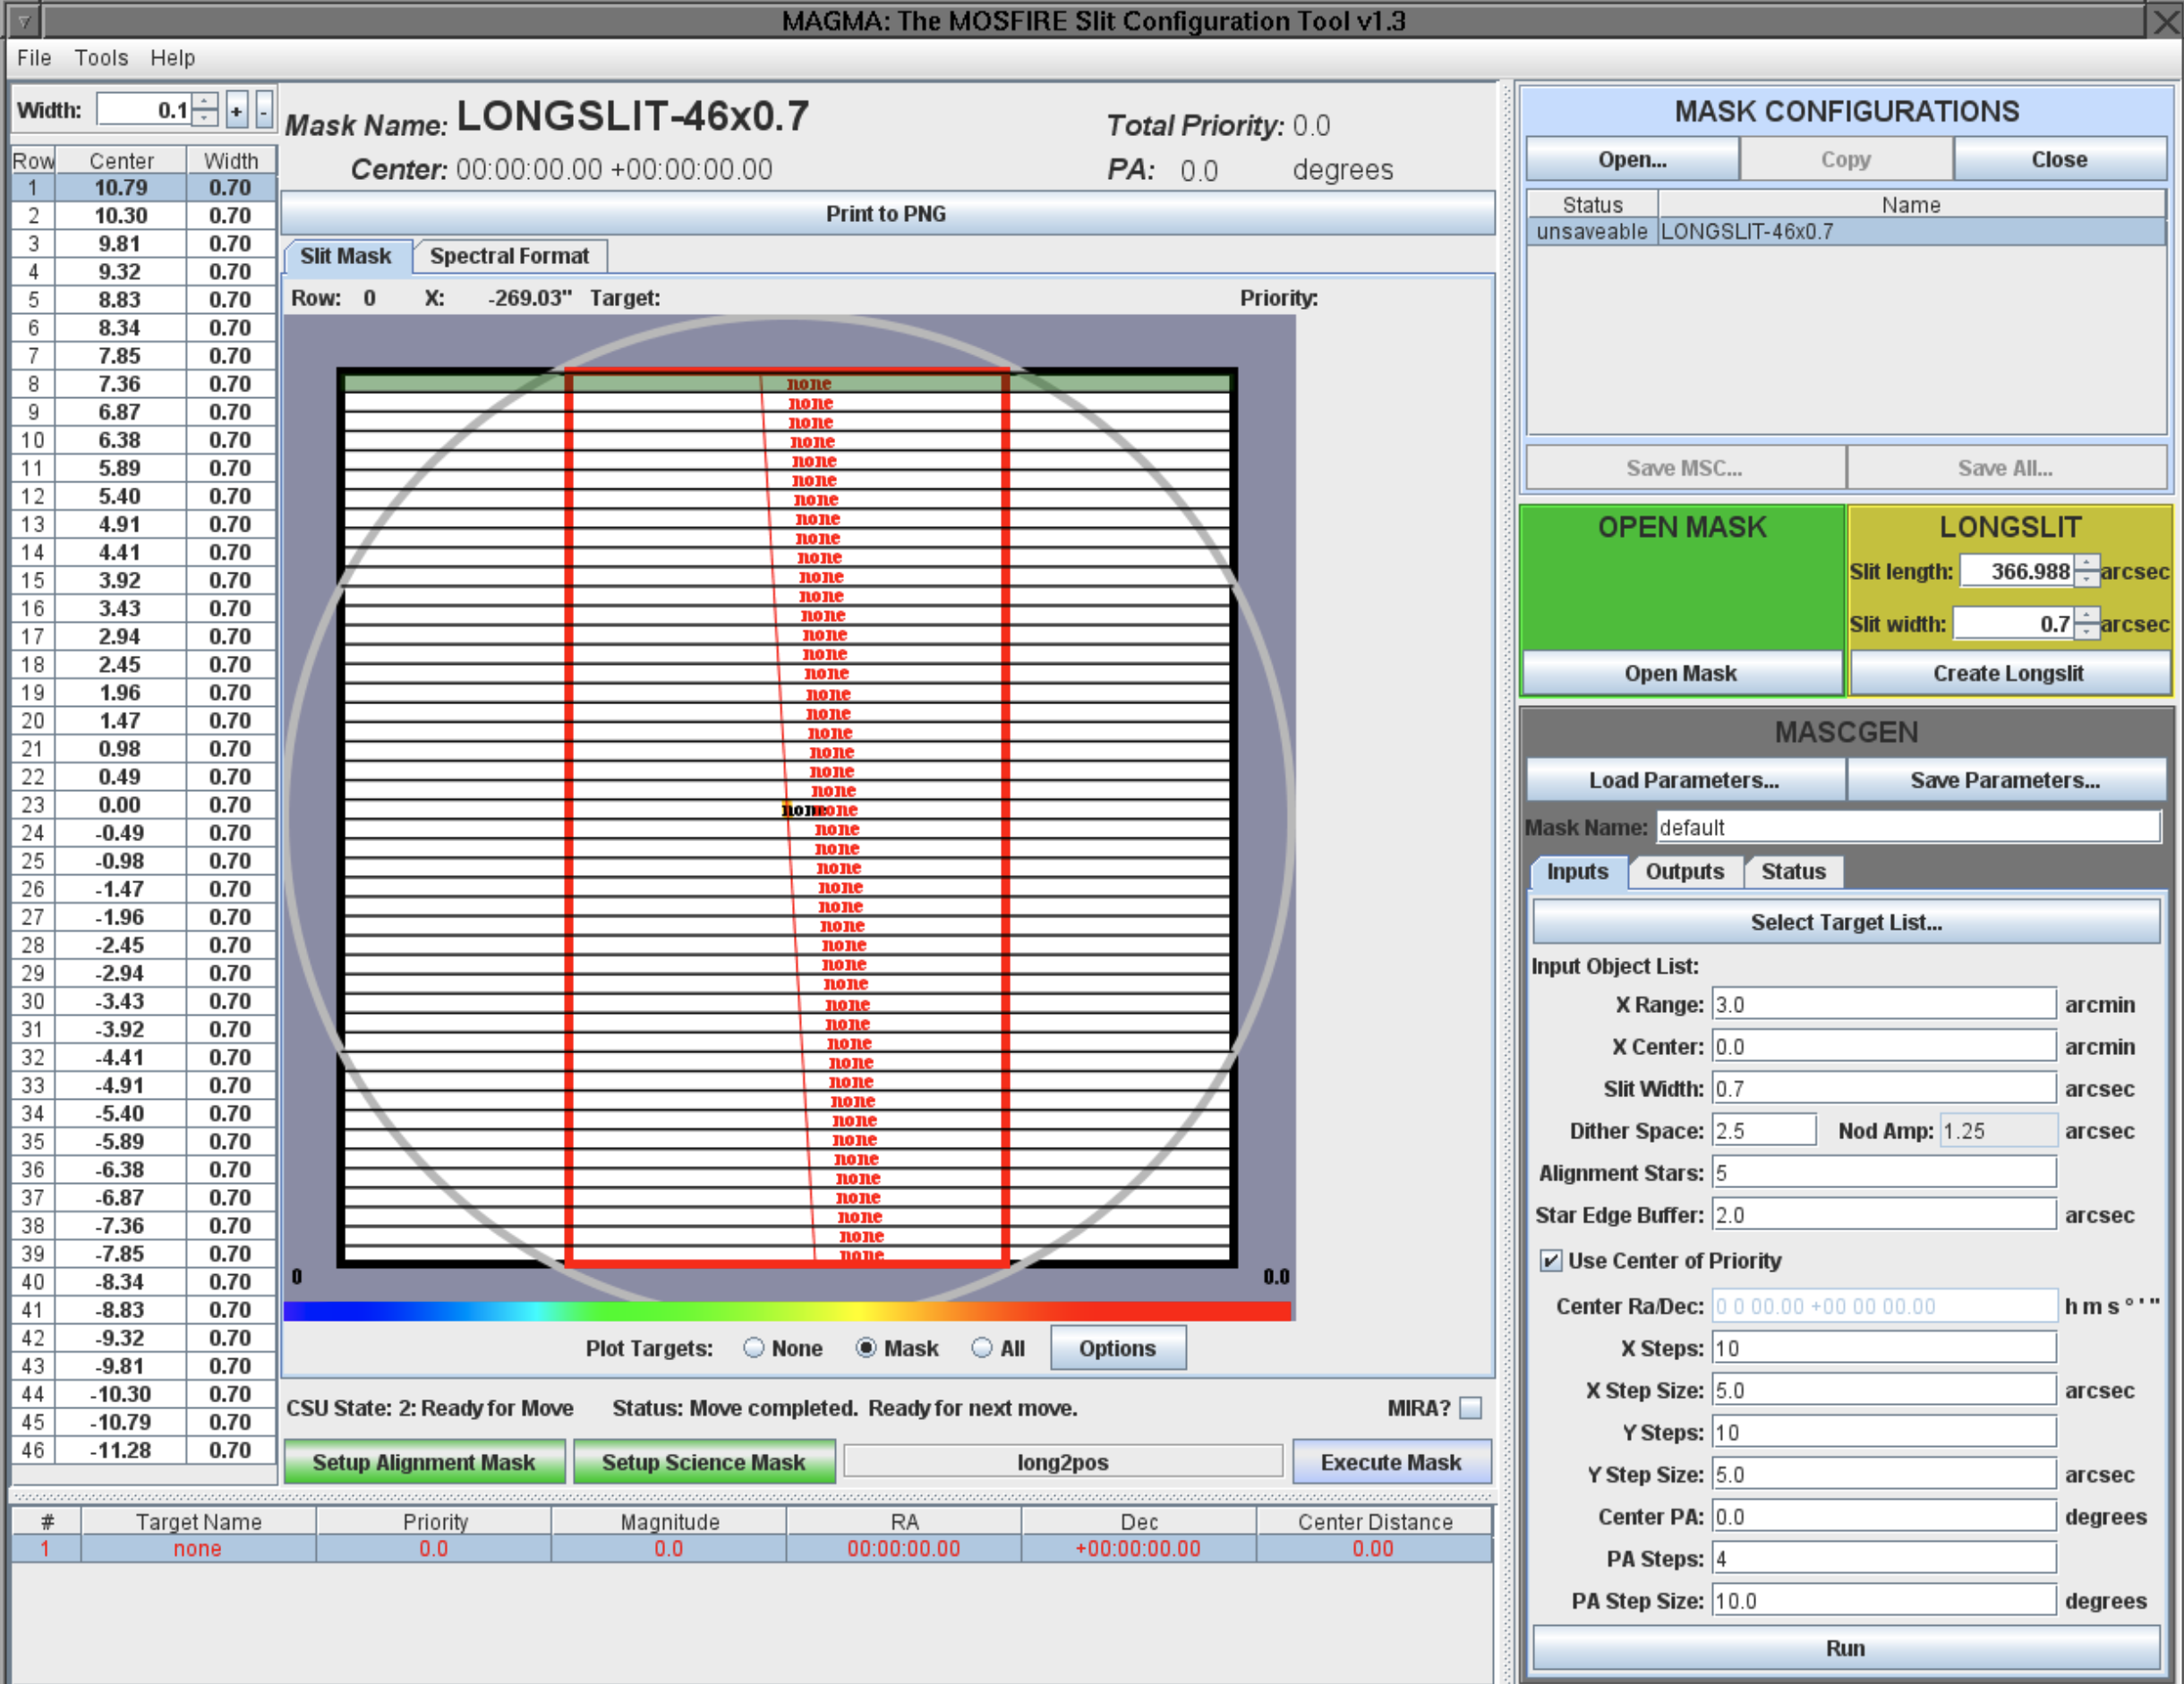Viewport: 2184px width, 1684px height.
Task: Switch to the Slit Mask tab
Action: pyautogui.click(x=346, y=256)
